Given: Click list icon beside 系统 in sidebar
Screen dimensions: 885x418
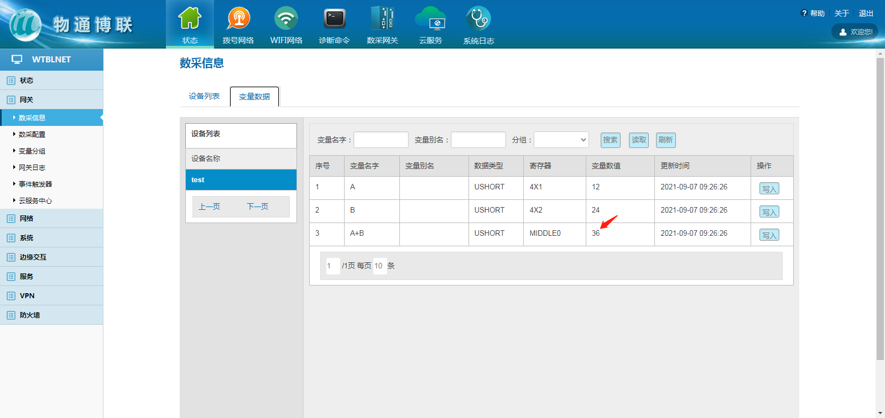Looking at the screenshot, I should coord(11,238).
